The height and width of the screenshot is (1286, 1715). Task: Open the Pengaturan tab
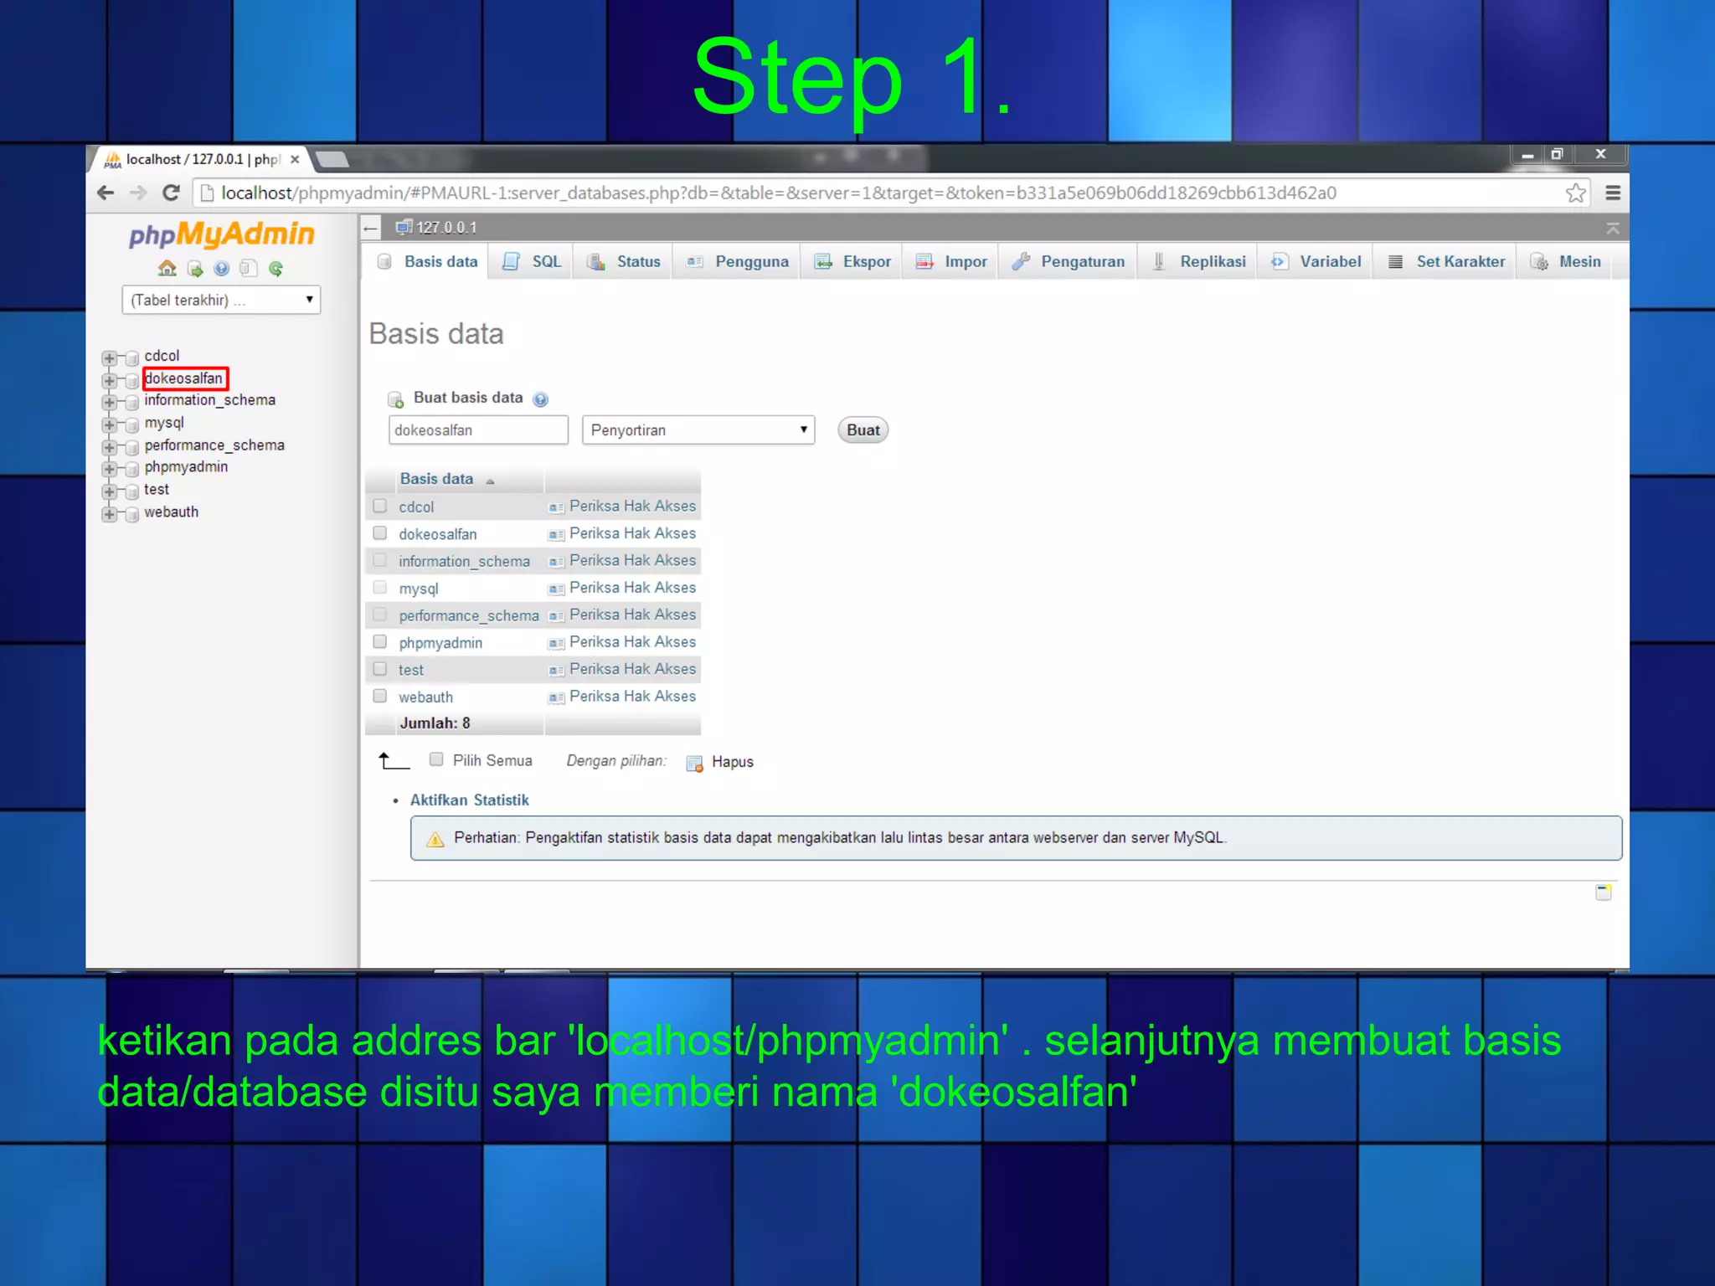tap(1069, 262)
